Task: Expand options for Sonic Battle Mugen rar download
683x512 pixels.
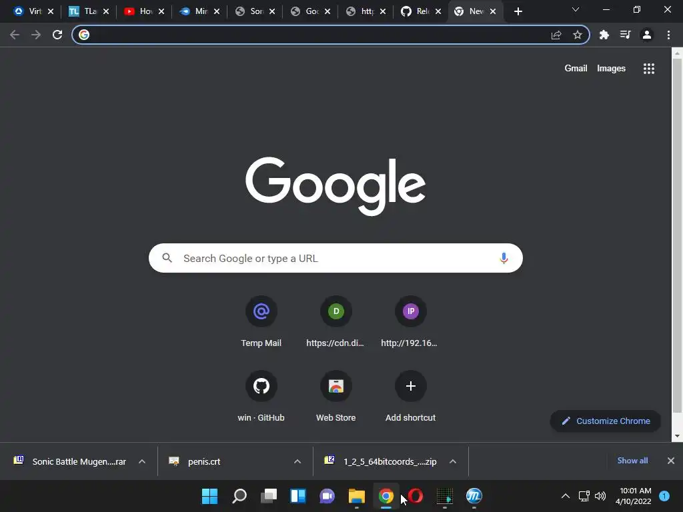Action: click(x=141, y=461)
